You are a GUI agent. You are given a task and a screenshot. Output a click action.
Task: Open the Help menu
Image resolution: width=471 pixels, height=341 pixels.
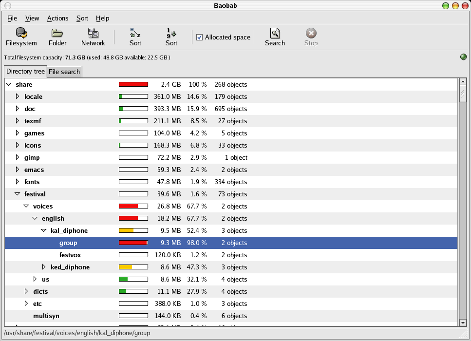pos(102,18)
